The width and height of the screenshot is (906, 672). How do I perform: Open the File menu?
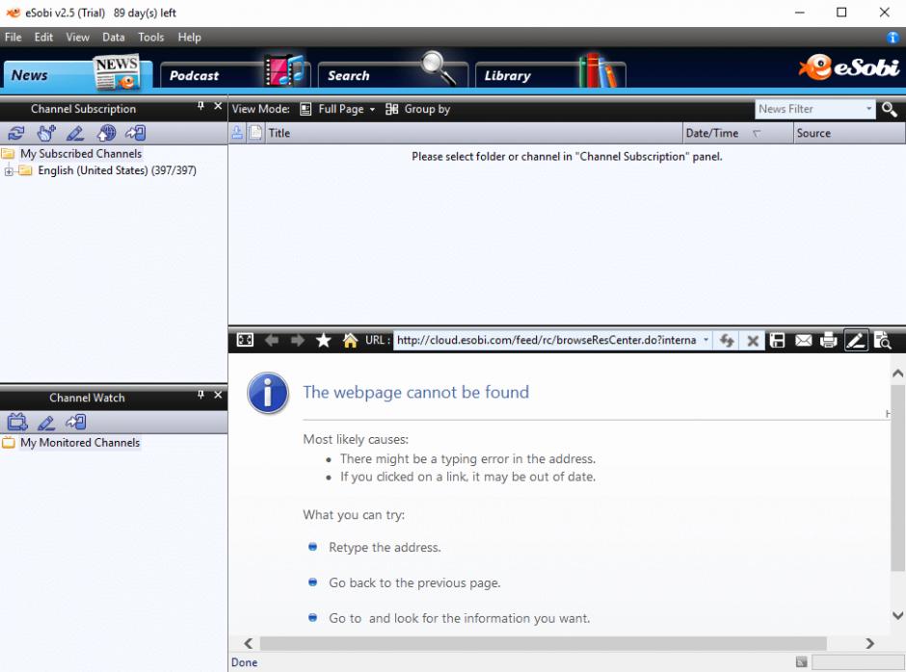point(13,38)
